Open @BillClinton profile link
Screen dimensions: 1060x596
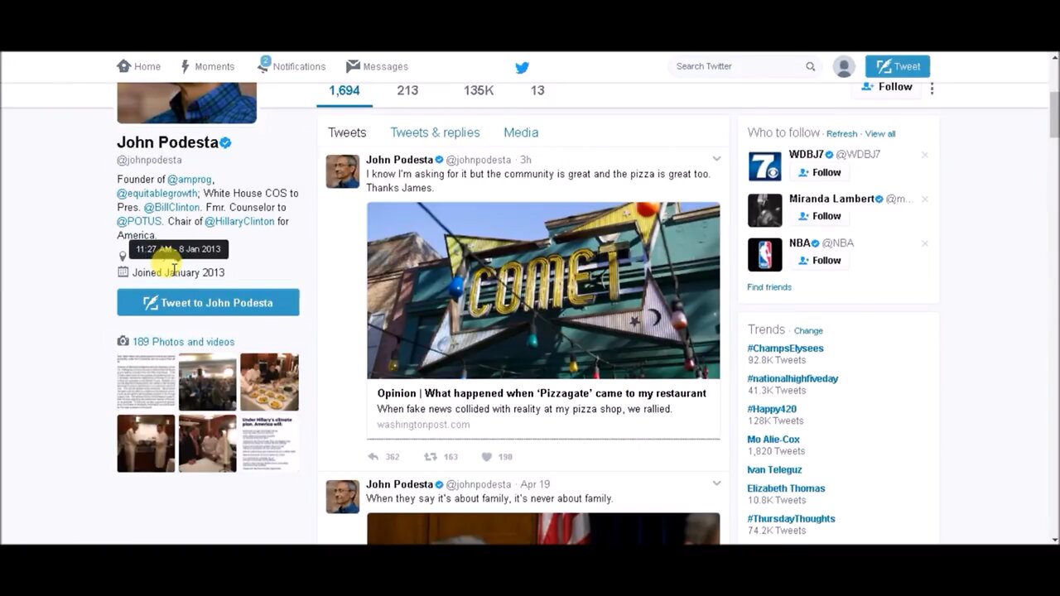[171, 208]
